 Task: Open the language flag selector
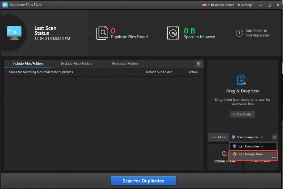click(x=205, y=5)
